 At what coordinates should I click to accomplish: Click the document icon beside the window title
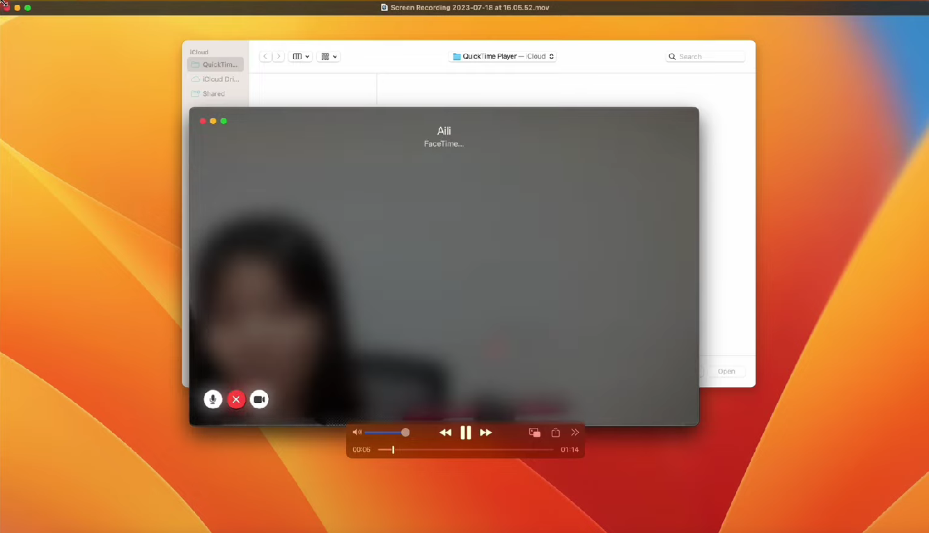click(x=384, y=8)
